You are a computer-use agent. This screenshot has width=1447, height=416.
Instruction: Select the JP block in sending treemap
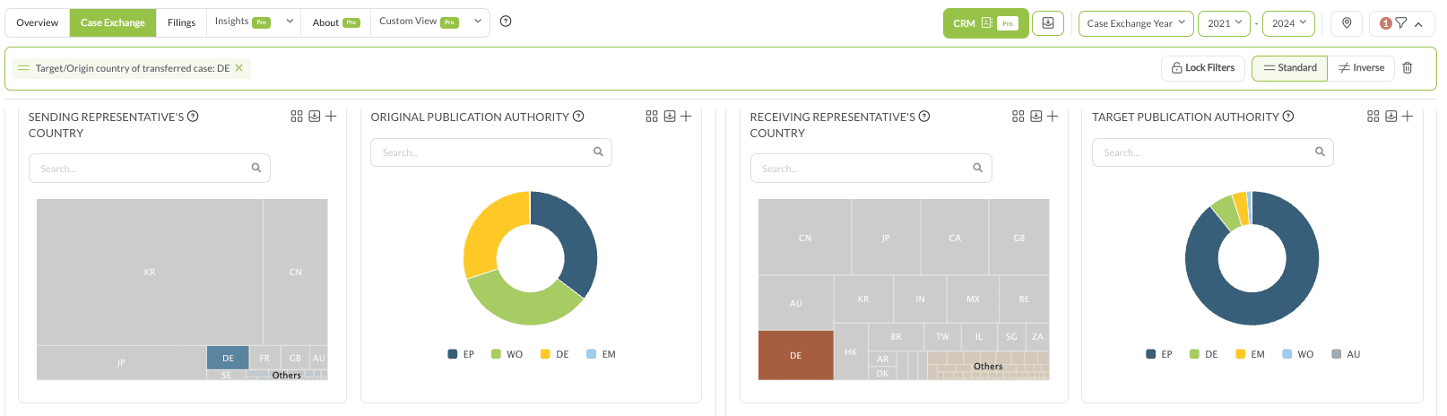[x=122, y=362]
